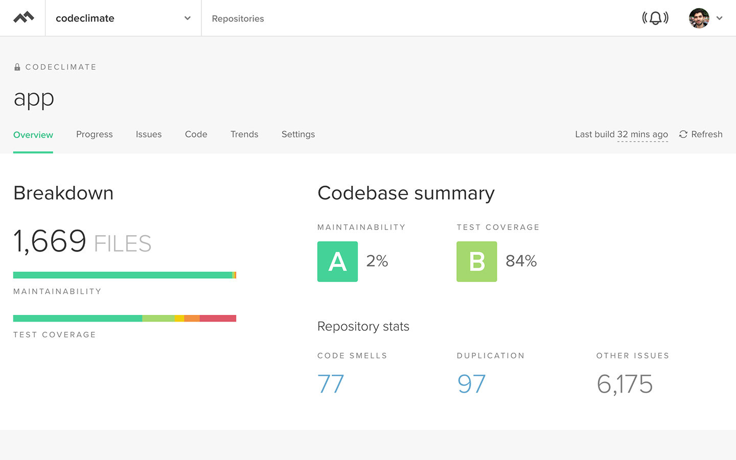Image resolution: width=736 pixels, height=460 pixels.
Task: Select the Overview tab
Action: pos(33,135)
